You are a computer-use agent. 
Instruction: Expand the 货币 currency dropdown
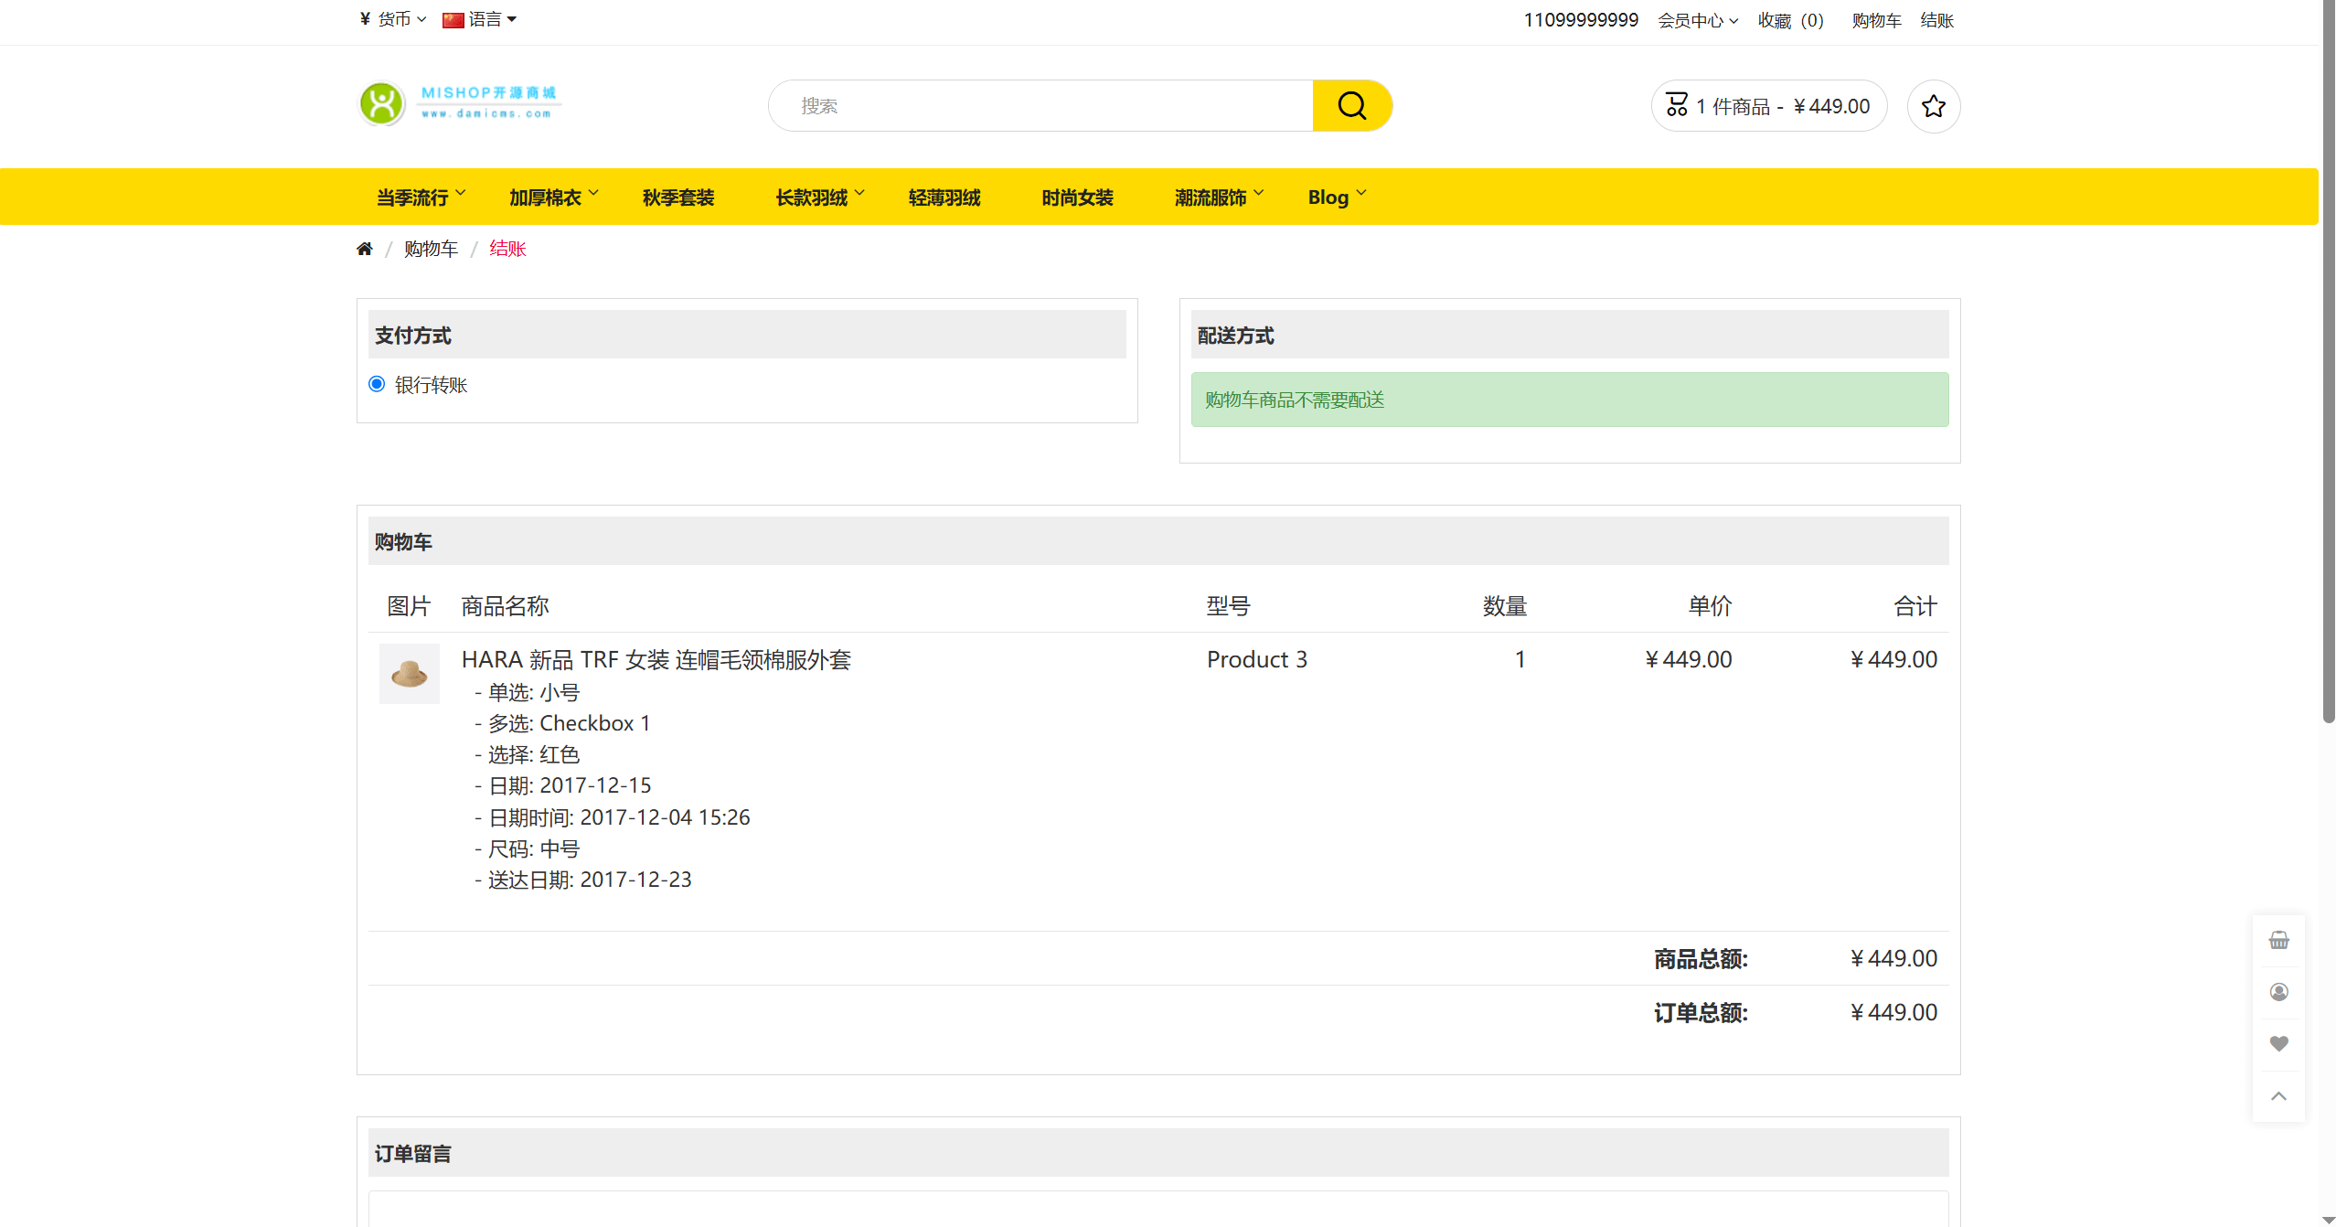coord(391,19)
